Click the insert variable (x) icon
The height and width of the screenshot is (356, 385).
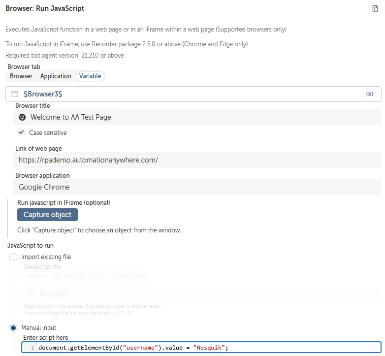[x=370, y=94]
